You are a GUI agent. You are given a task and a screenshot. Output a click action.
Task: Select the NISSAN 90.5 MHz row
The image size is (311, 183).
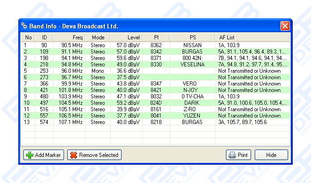(x=155, y=46)
